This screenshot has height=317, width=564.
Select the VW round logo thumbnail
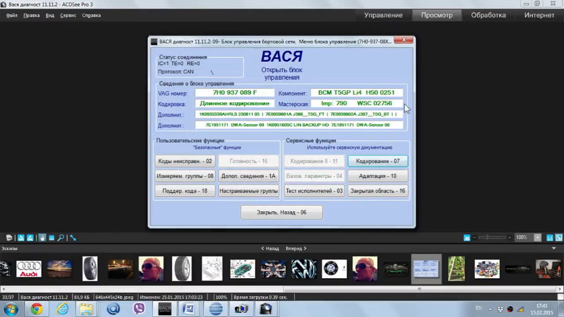(334, 269)
